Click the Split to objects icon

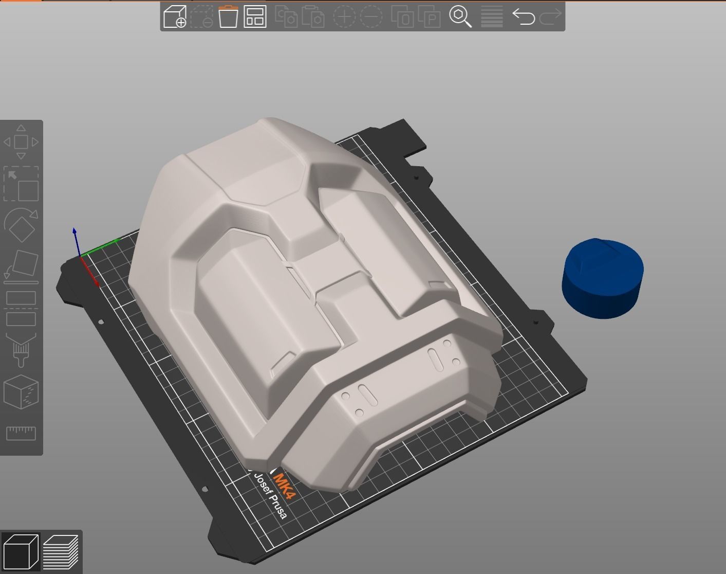coord(402,16)
